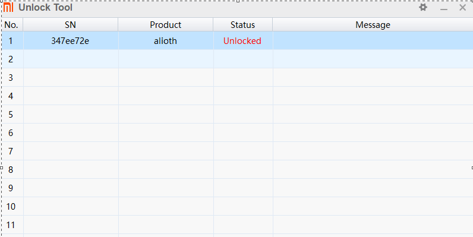Select empty row number 8

pyautogui.click(x=238, y=169)
